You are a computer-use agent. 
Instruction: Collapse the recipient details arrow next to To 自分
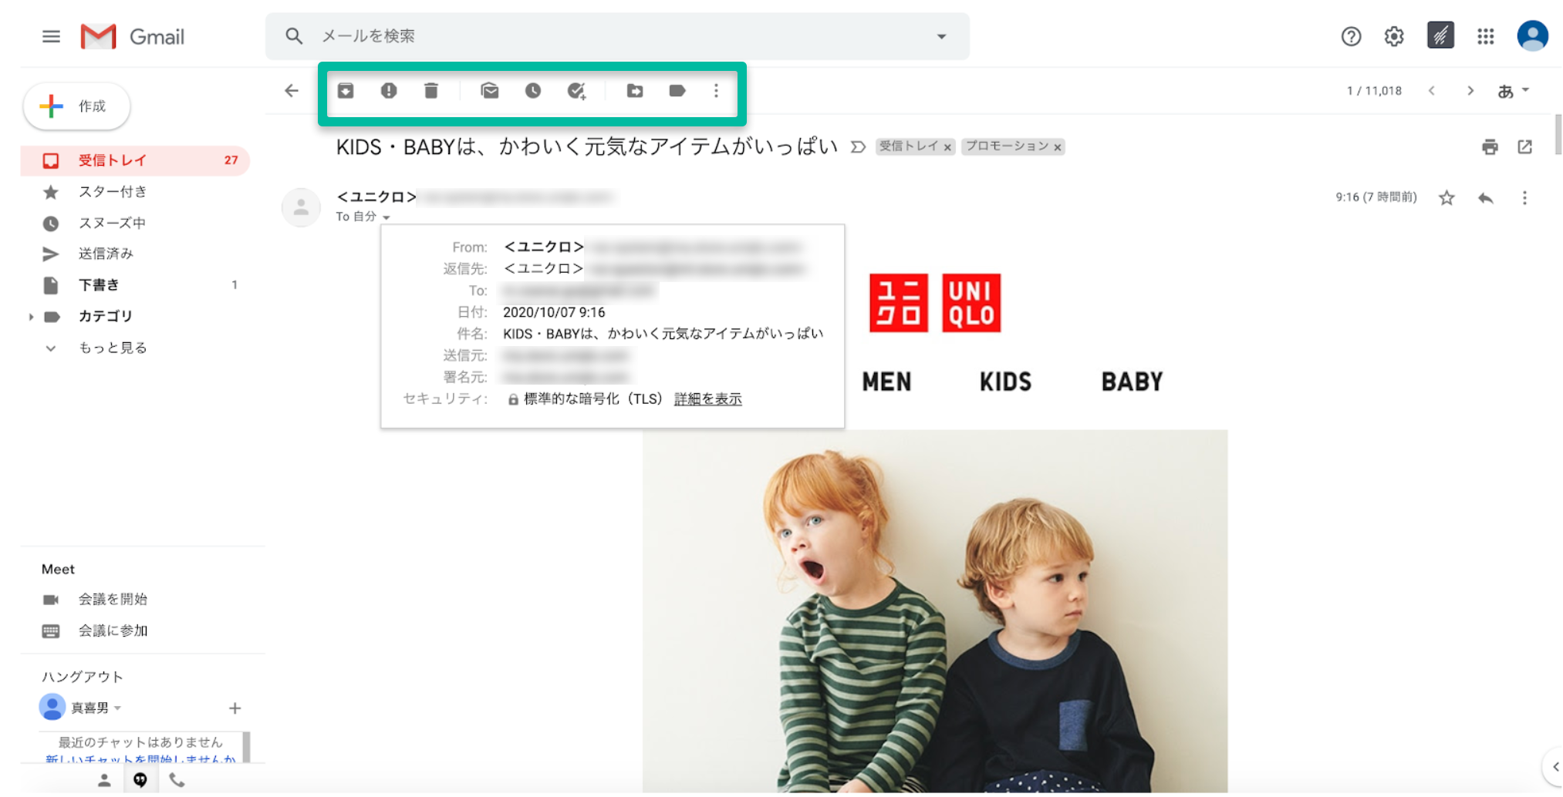coord(387,218)
